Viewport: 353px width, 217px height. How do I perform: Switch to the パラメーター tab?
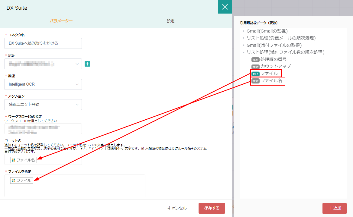click(61, 21)
